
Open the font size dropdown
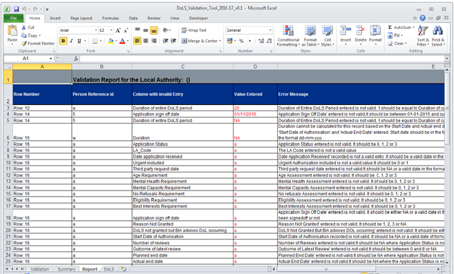tap(111, 30)
